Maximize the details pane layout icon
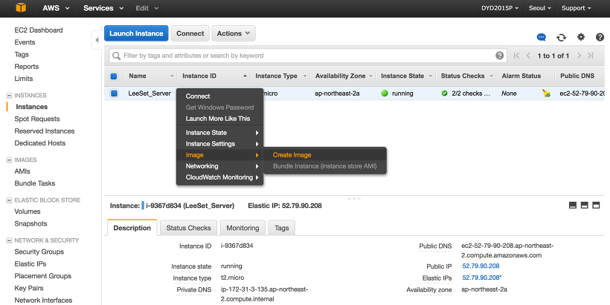The height and width of the screenshot is (305, 610). pyautogui.click(x=596, y=206)
